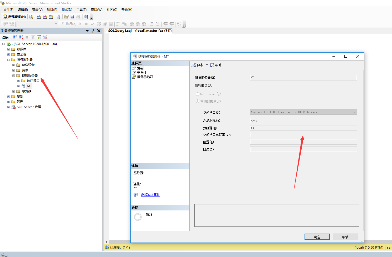This screenshot has width=392, height=257.
Task: Select the SQL Server radio button
Action: pos(197,94)
